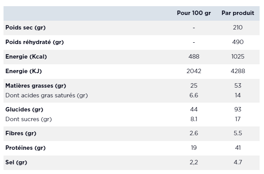The image size is (264, 174).
Task: Click the 'Protéines (gr)' row label
Action: [26, 148]
